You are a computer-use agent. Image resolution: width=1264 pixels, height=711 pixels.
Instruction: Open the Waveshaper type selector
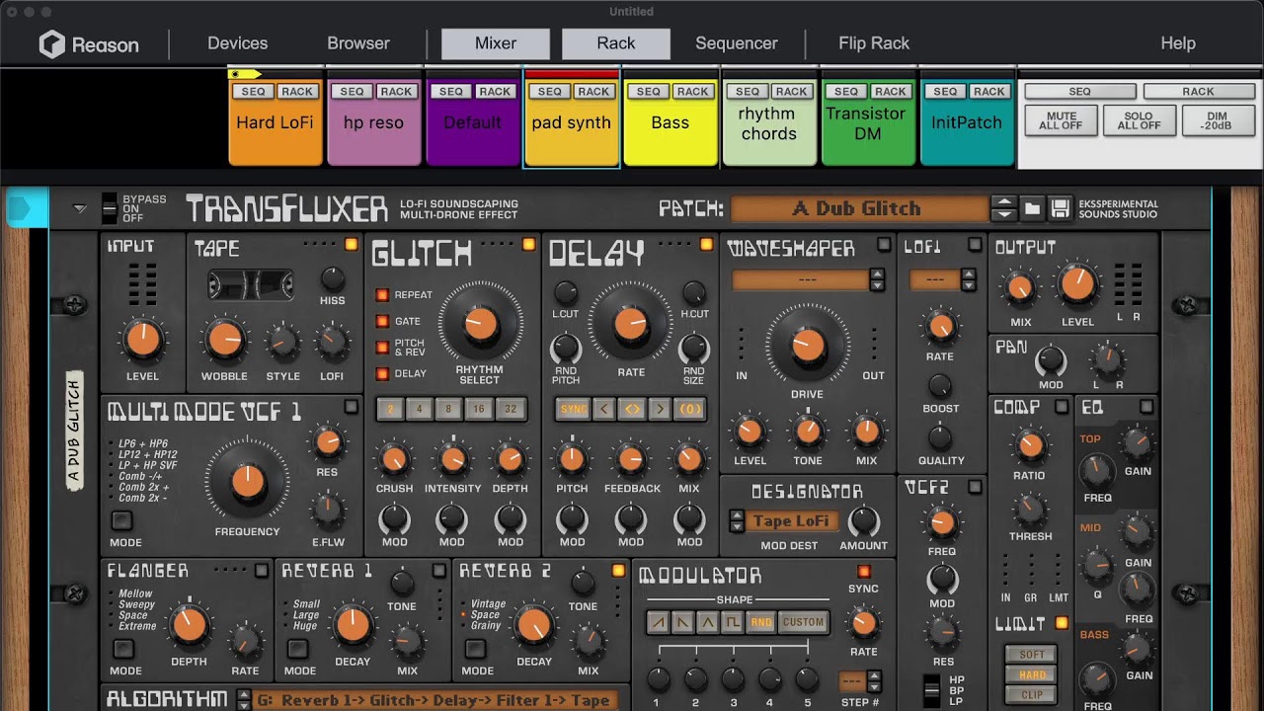(801, 279)
